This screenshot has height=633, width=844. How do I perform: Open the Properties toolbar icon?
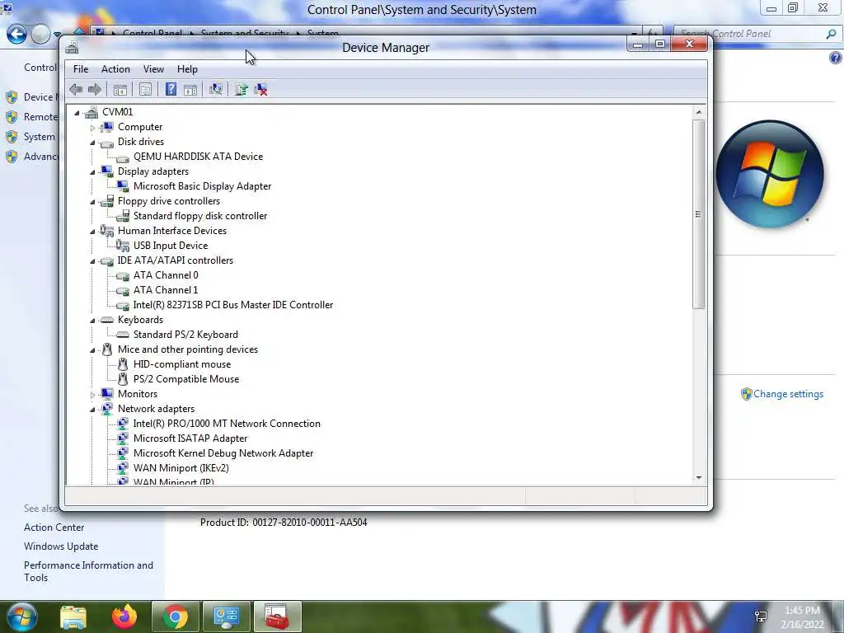tap(145, 89)
